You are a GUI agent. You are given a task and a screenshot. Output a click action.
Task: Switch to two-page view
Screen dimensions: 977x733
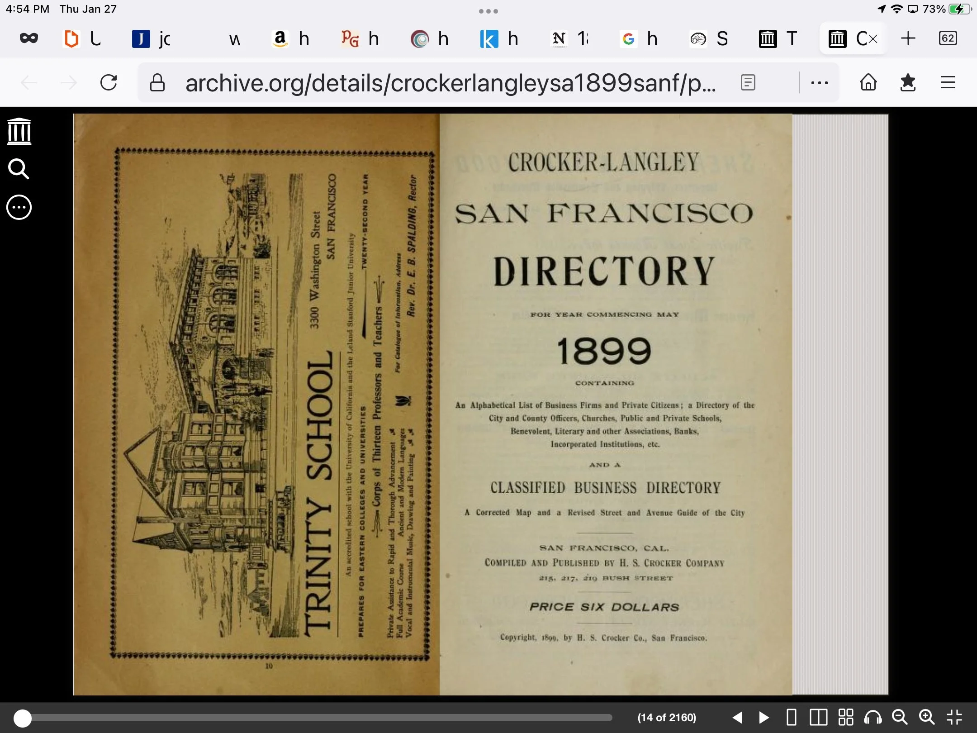click(818, 717)
